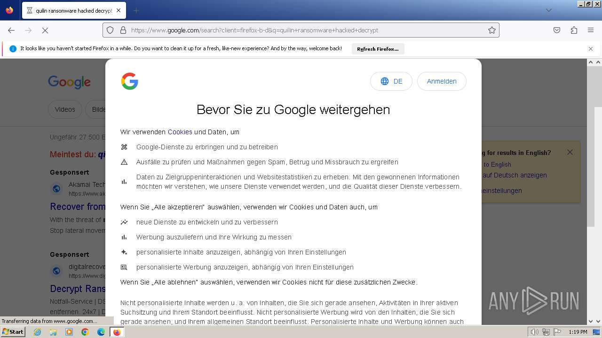Screen dimensions: 602x338
Task: Open the Extensions puzzle icon
Action: tap(574, 30)
